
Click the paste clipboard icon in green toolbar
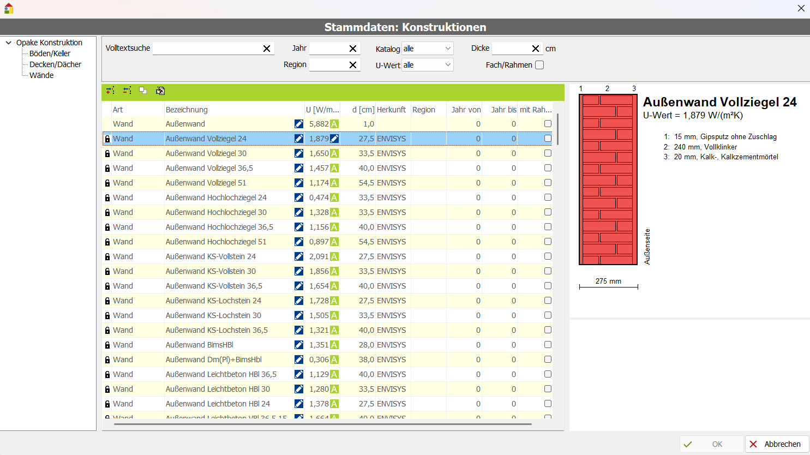click(x=160, y=91)
